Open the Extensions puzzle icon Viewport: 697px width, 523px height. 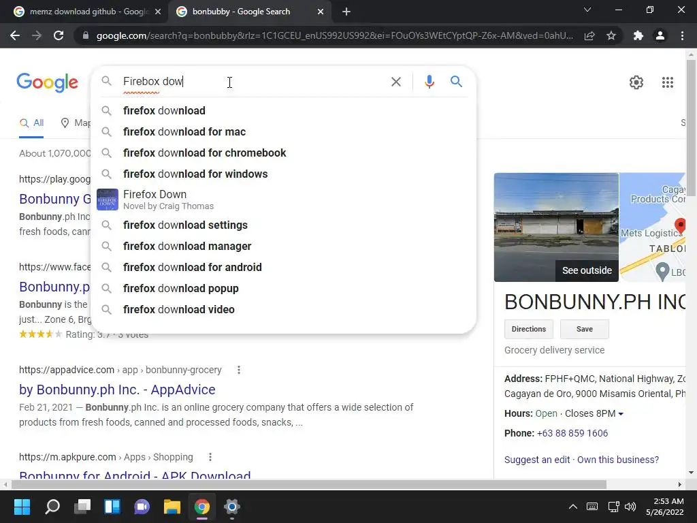click(638, 35)
